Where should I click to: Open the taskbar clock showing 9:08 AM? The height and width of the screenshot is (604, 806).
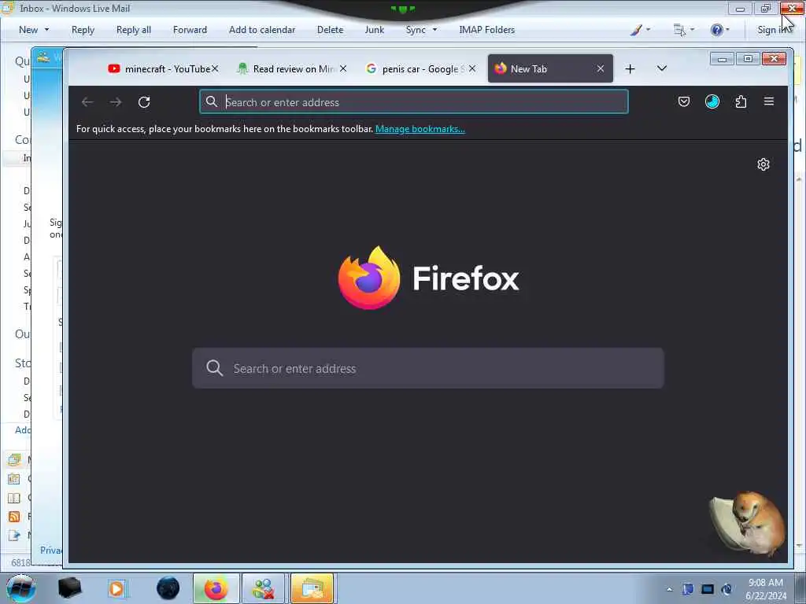click(766, 589)
